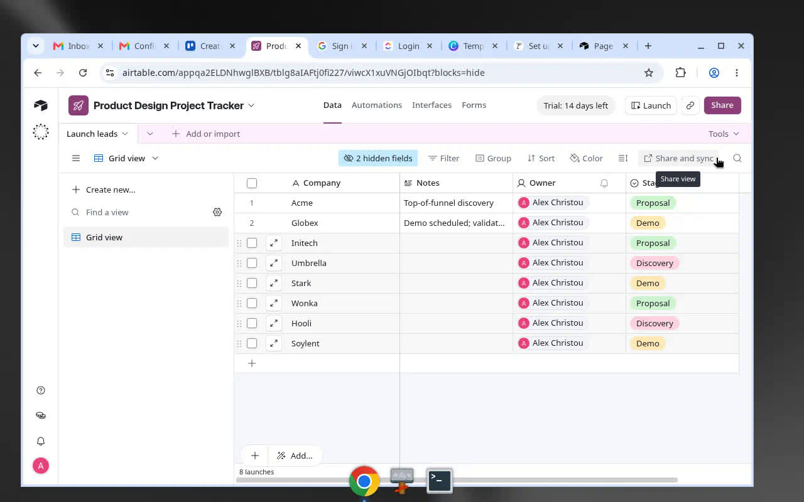Click the Airtable home logo icon
Screen dimensions: 804x502
[41, 105]
